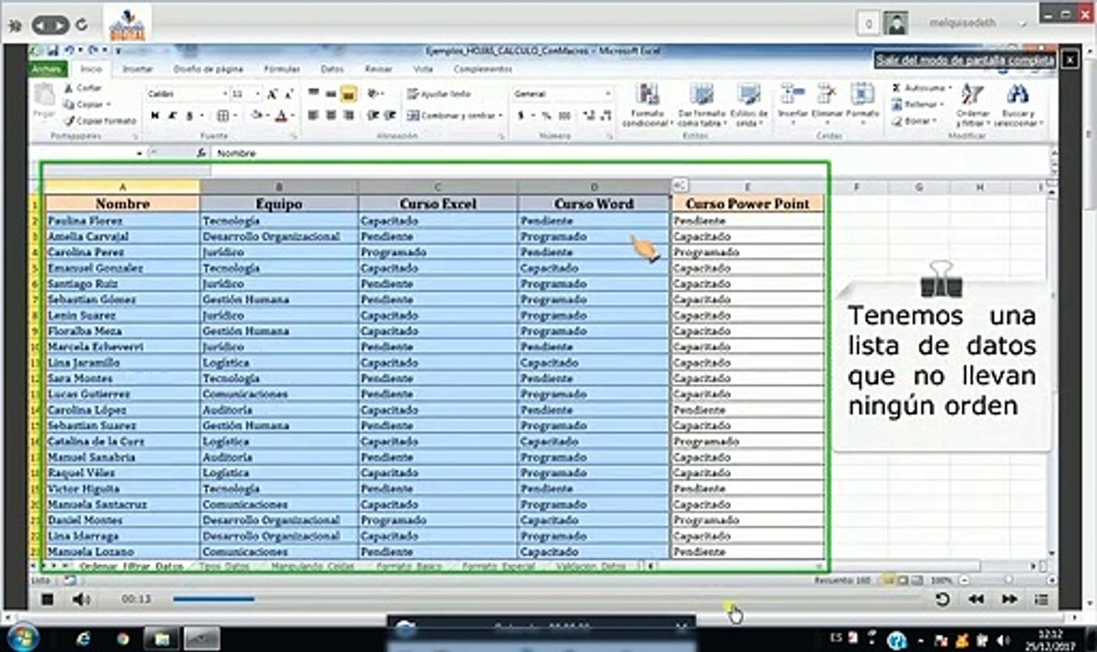Select column E header
This screenshot has width=1097, height=652.
point(748,187)
